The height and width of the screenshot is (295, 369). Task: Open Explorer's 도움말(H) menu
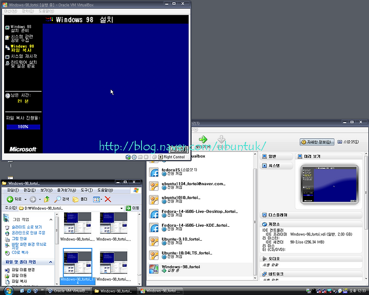pyautogui.click(x=105, y=190)
